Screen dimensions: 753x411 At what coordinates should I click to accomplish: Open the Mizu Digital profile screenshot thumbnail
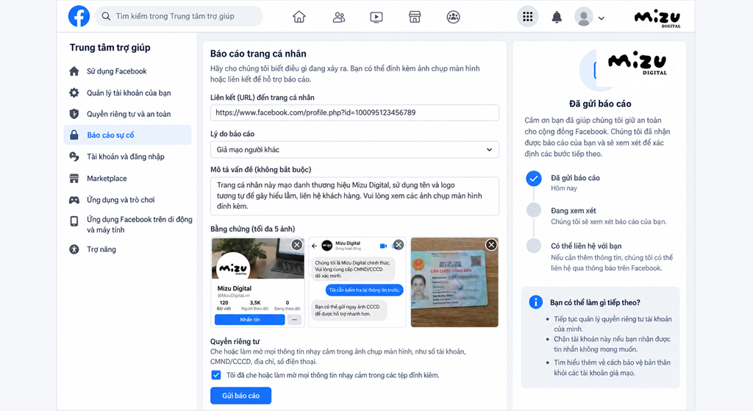(258, 282)
